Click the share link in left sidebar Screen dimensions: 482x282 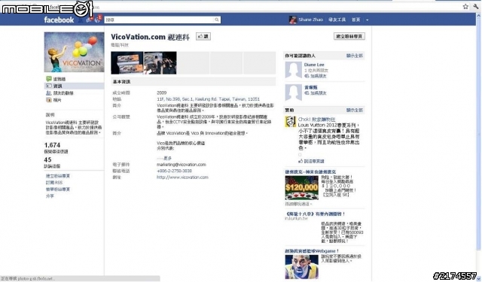click(x=50, y=196)
